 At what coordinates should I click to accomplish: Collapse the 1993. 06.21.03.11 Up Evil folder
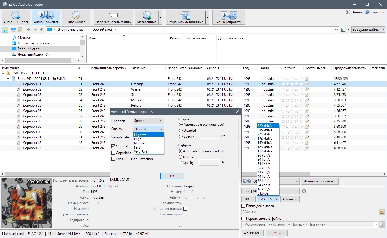(x=3, y=73)
